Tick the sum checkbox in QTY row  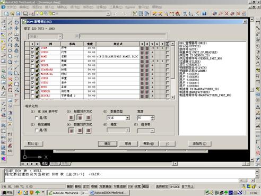pos(167,61)
